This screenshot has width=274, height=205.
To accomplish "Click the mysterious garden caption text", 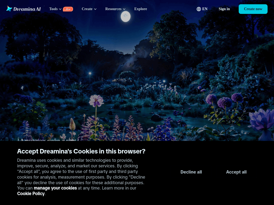I will [48, 140].
